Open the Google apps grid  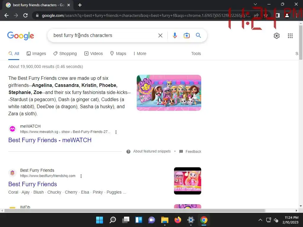[x=290, y=36]
